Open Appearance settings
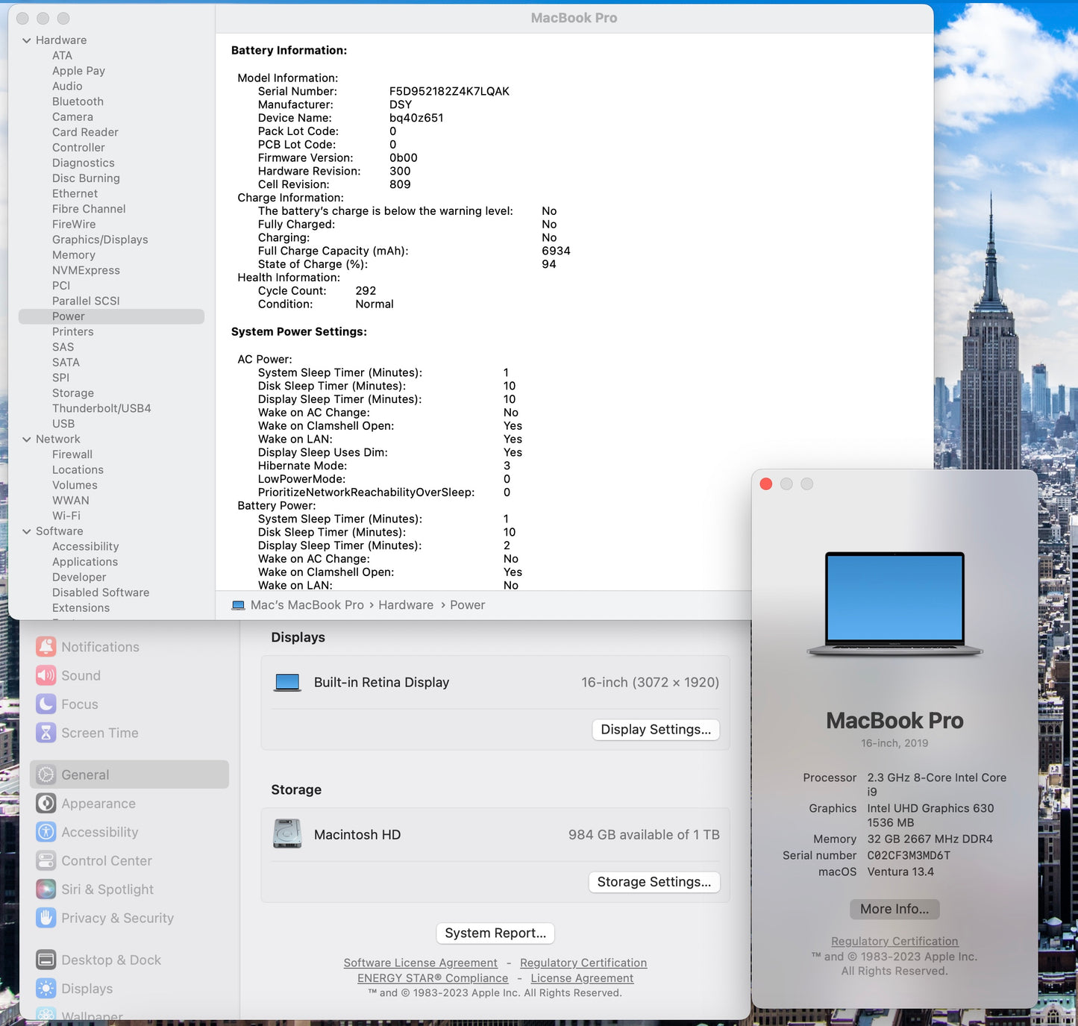 pos(97,804)
